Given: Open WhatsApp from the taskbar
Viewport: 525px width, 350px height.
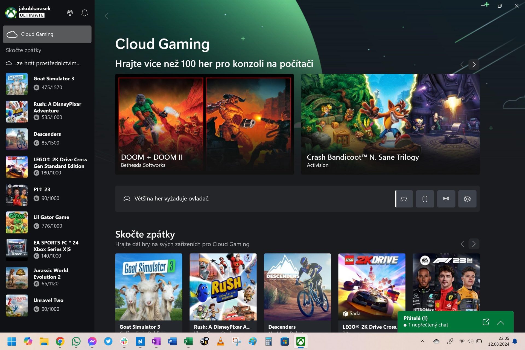Looking at the screenshot, I should (76, 341).
